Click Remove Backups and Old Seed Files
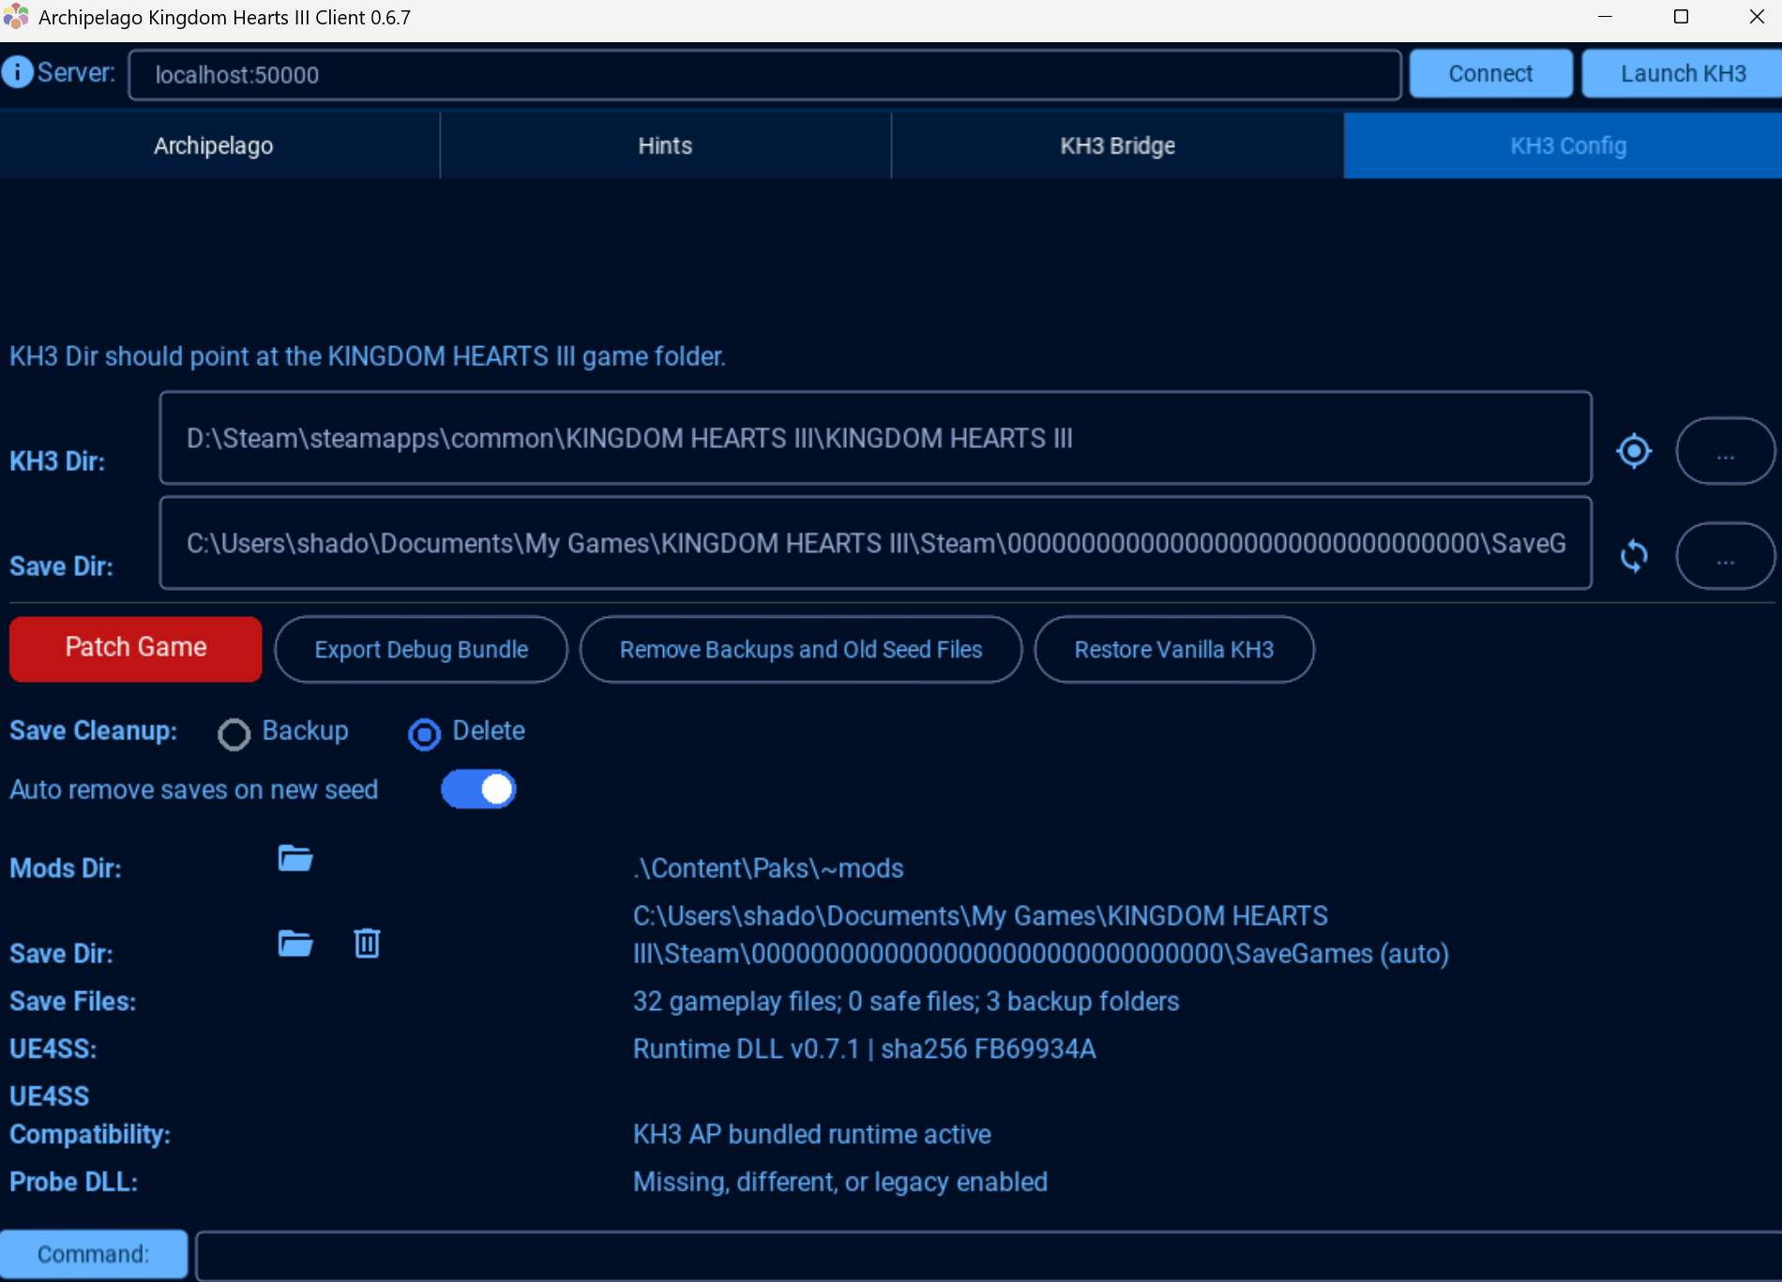 (801, 649)
